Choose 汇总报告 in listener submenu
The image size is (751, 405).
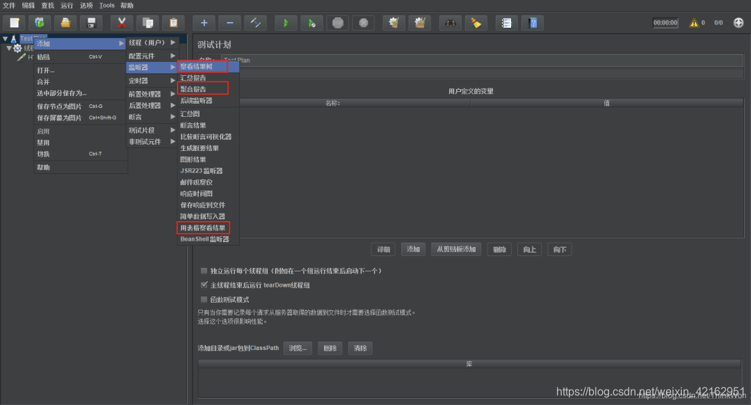click(209, 78)
